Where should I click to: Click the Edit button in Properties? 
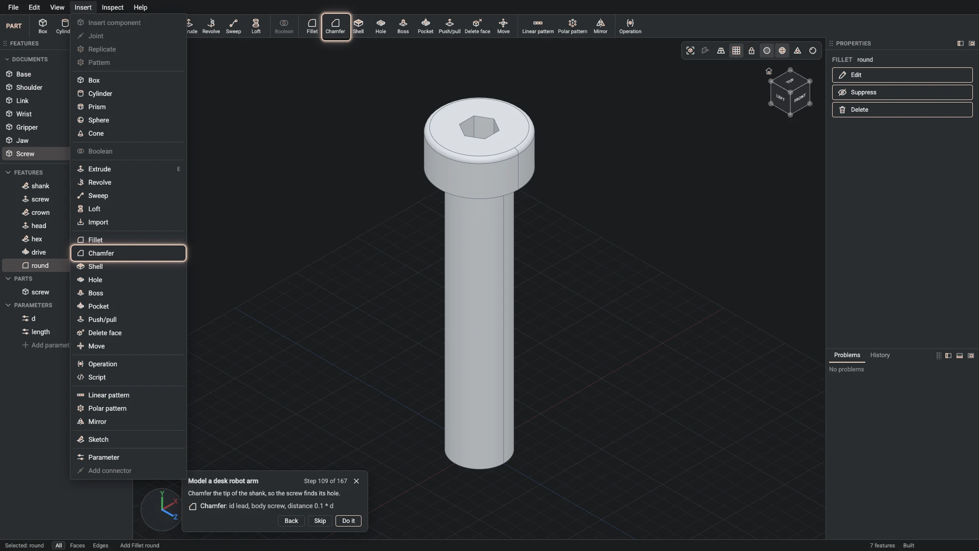coord(903,75)
